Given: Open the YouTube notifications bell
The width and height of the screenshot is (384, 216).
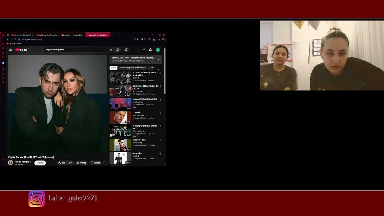Looking at the screenshot, I should 150,50.
